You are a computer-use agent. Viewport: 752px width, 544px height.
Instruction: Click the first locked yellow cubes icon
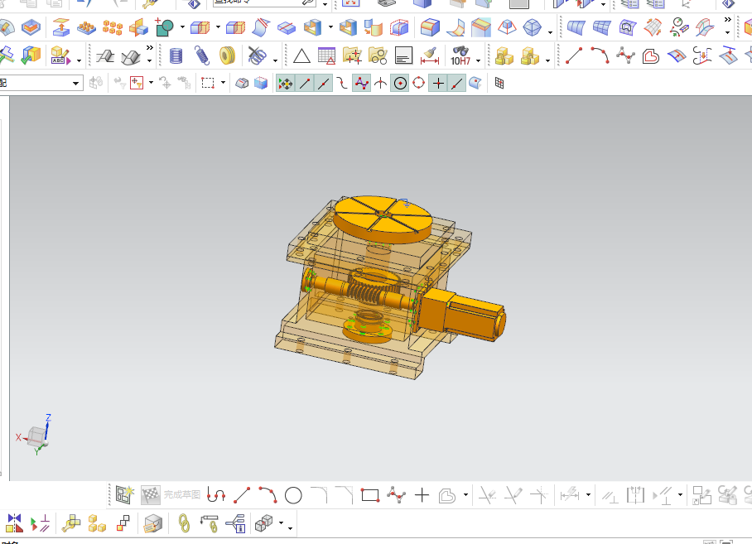point(504,56)
